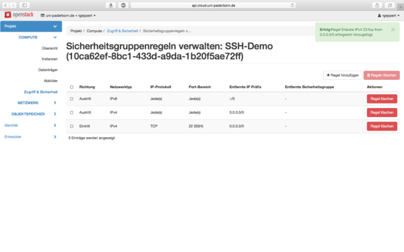Click the round extension icon beside address bar
Viewport: 404px width, 252px height.
[x=123, y=5]
